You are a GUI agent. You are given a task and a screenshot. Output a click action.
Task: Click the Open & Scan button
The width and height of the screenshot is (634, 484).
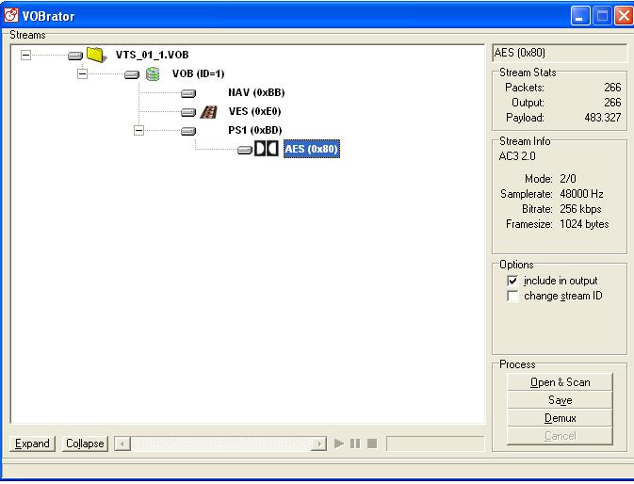pos(560,382)
